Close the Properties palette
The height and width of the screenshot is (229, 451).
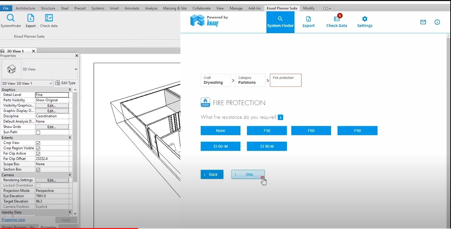click(77, 56)
